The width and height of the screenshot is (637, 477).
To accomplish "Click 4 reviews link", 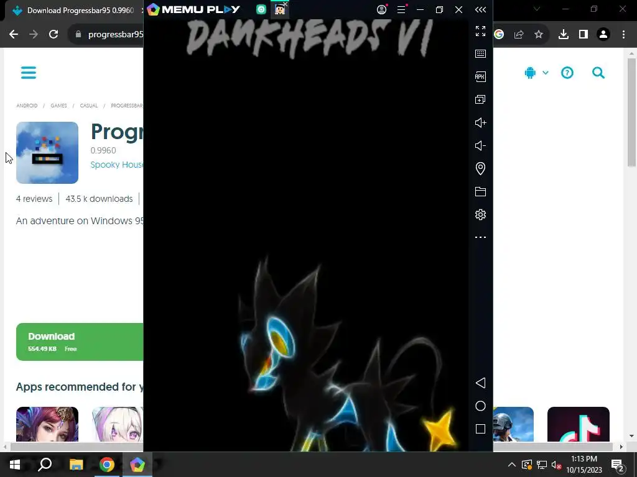I will [x=34, y=199].
